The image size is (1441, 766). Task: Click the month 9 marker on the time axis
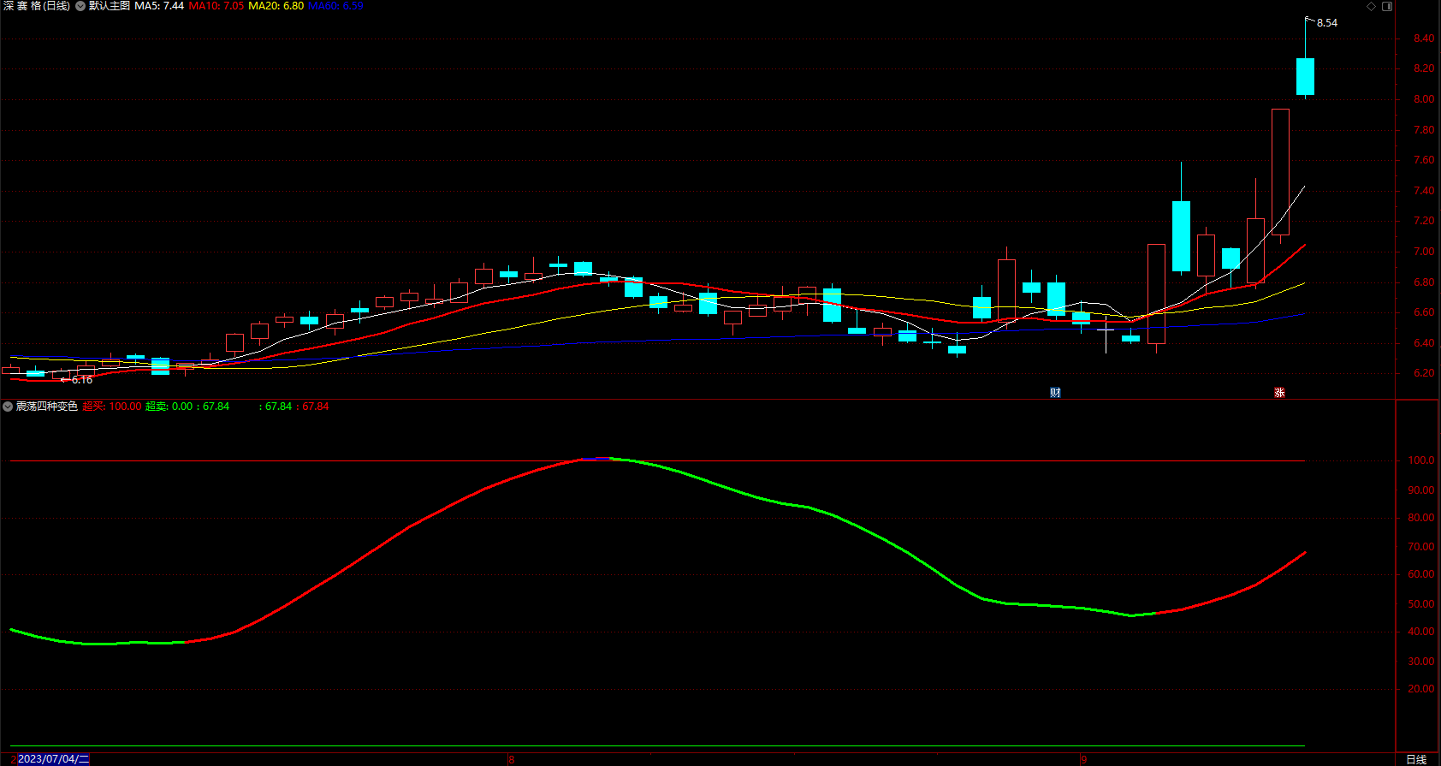tap(1083, 759)
